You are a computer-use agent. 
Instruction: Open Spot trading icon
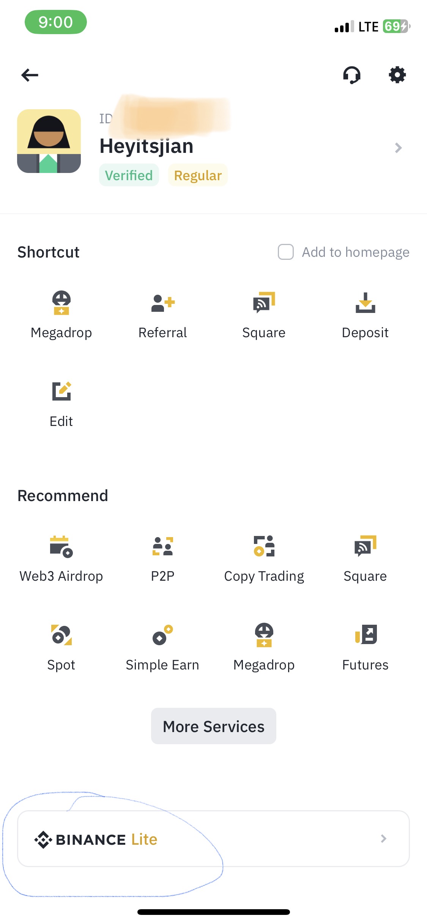[x=61, y=635]
